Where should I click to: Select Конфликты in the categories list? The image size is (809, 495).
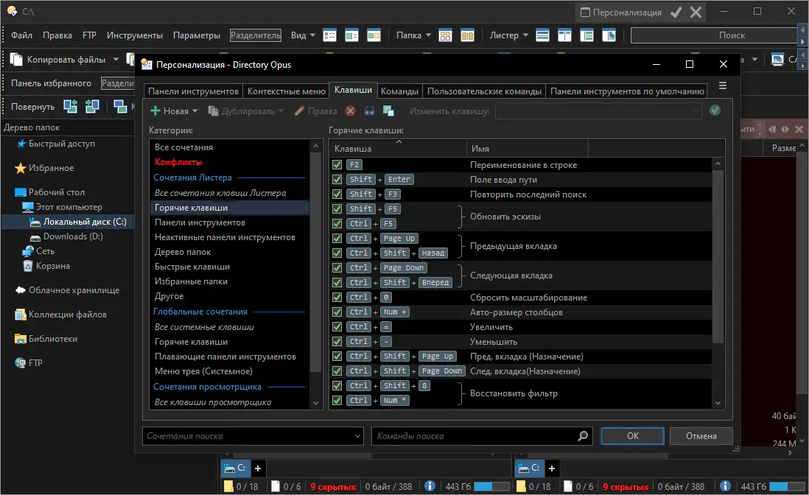click(x=178, y=162)
